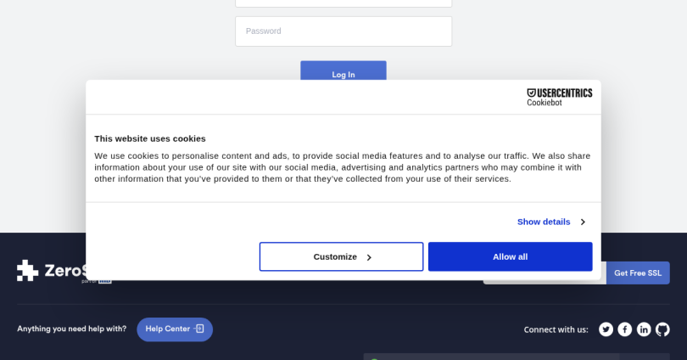
Task: Accept cookies with Allow all
Action: (510, 256)
